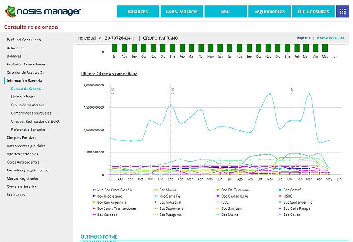Open the Balances top tab
Screen dimensions: 353x242
tap(137, 12)
